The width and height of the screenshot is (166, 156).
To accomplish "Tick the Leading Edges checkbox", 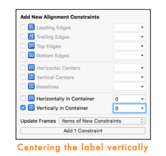I will (x=23, y=27).
